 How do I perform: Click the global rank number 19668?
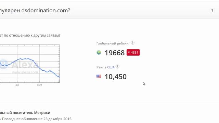point(115,53)
